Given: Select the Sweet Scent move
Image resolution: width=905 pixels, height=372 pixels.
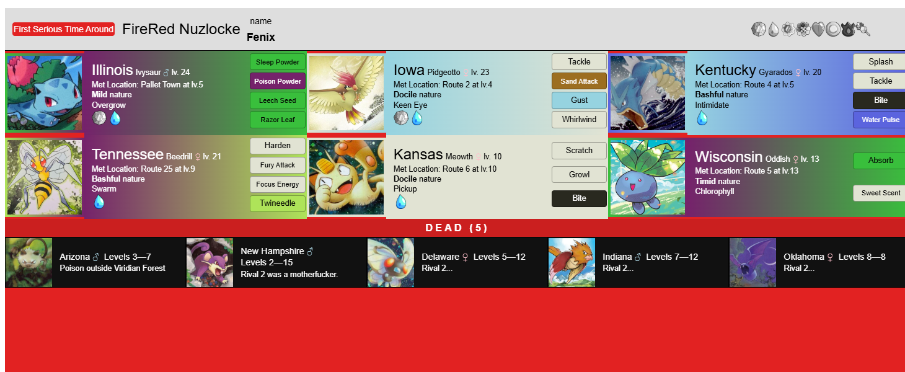Looking at the screenshot, I should pos(879,193).
